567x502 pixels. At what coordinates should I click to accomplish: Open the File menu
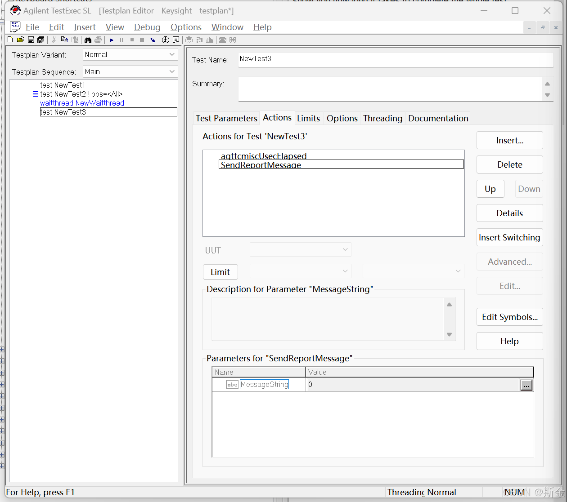[32, 27]
